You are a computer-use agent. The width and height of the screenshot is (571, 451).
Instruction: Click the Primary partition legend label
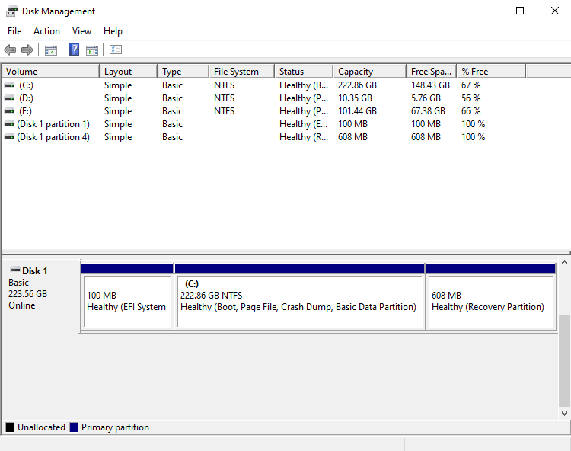pos(115,427)
